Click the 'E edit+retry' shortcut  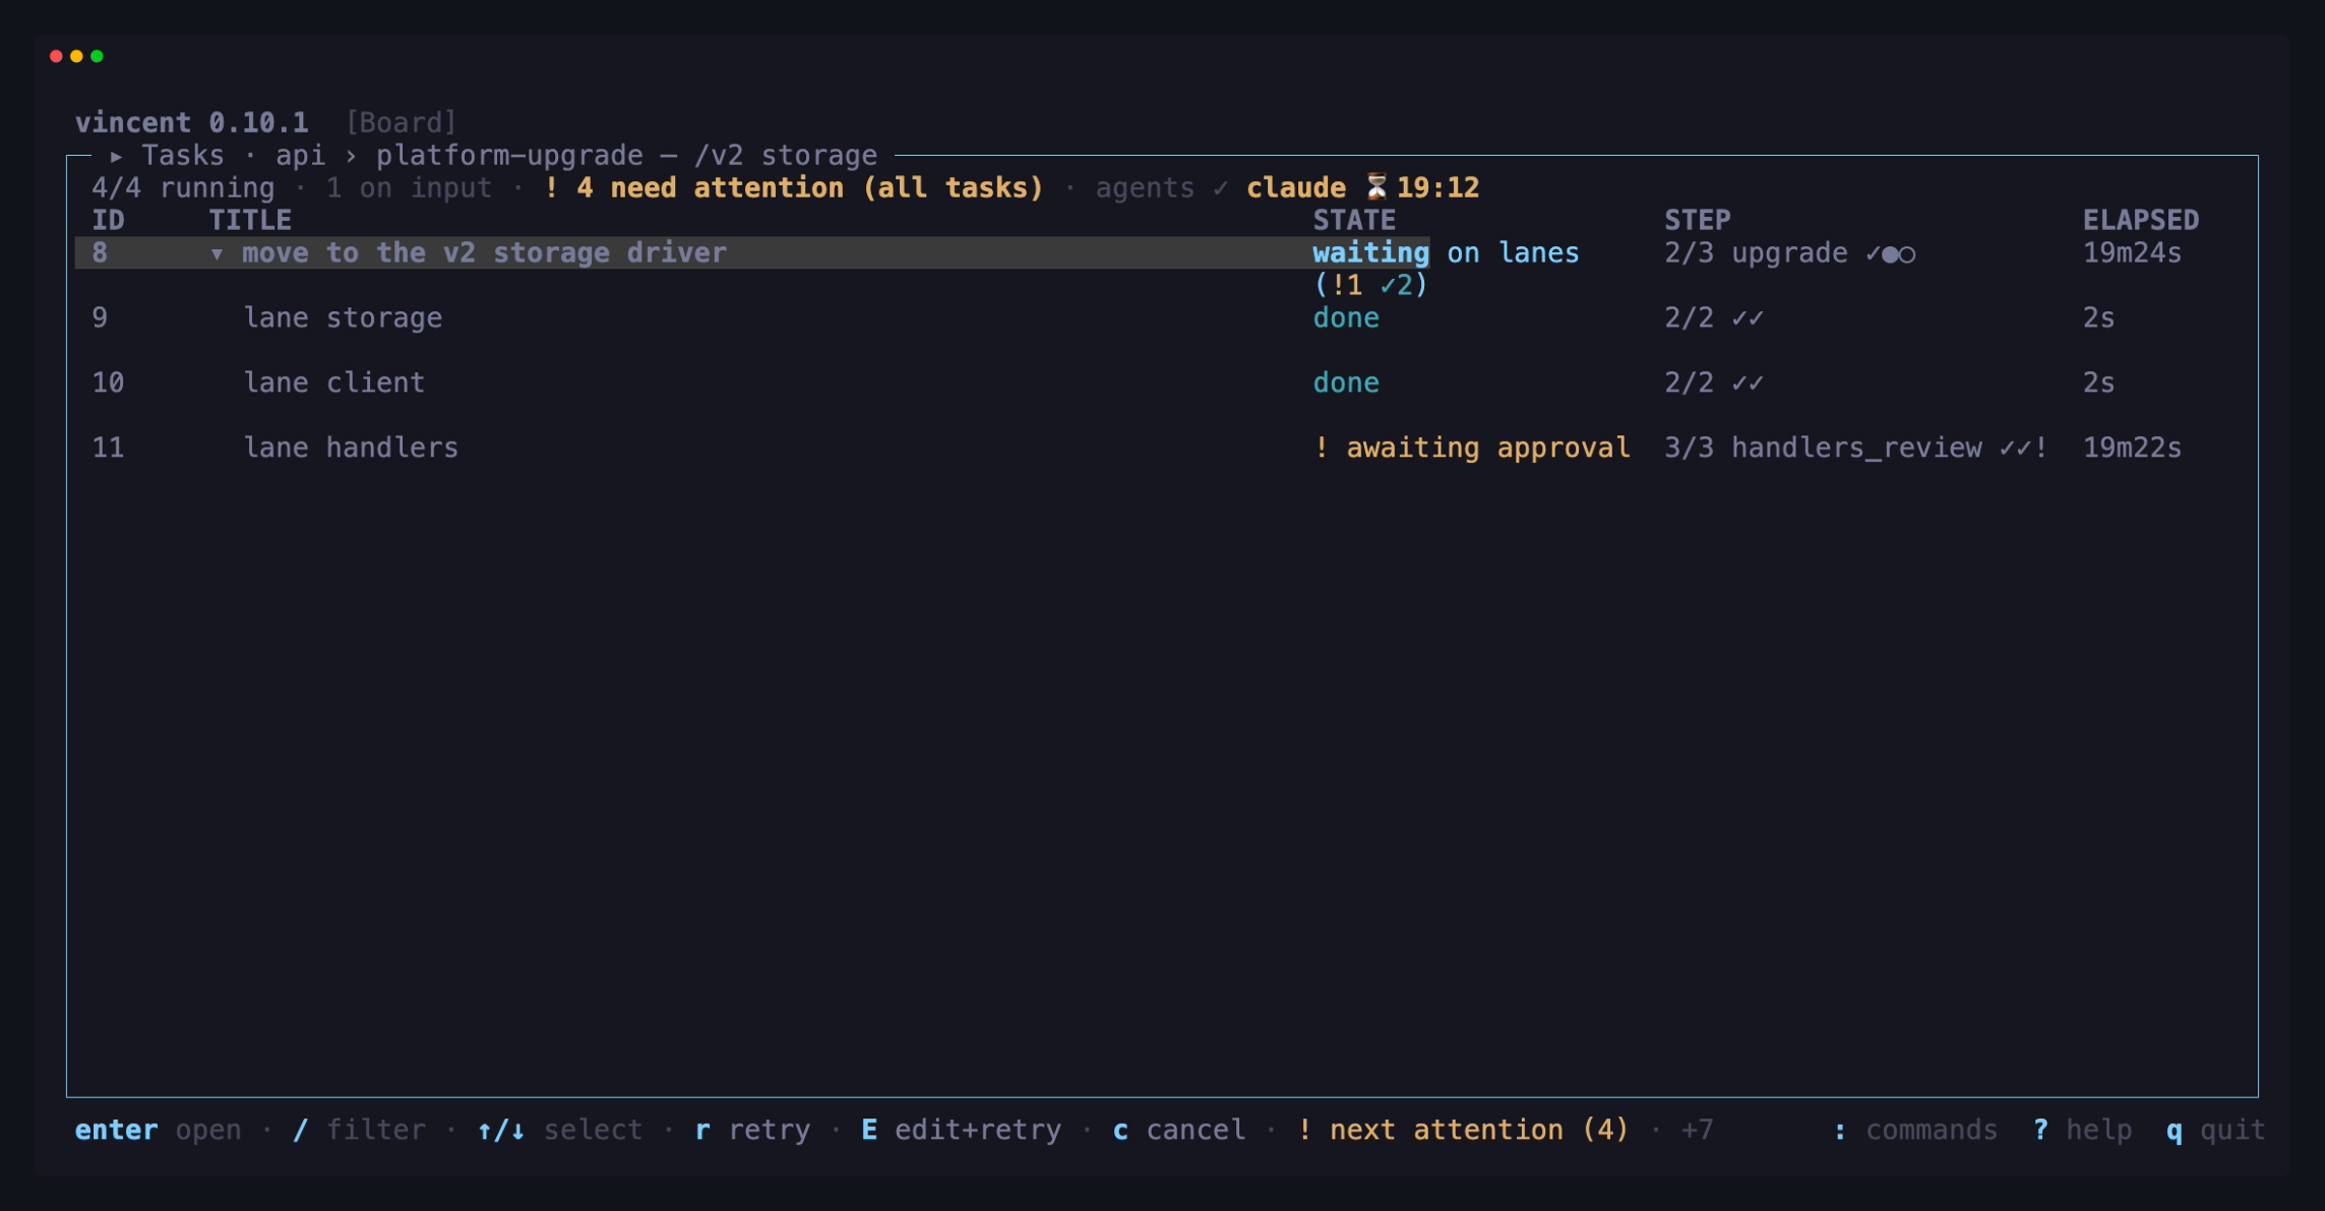click(961, 1130)
